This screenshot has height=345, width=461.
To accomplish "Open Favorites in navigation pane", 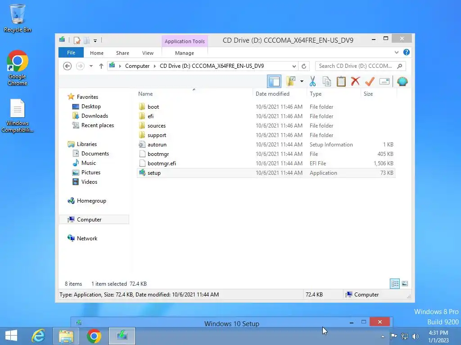I will [x=87, y=97].
